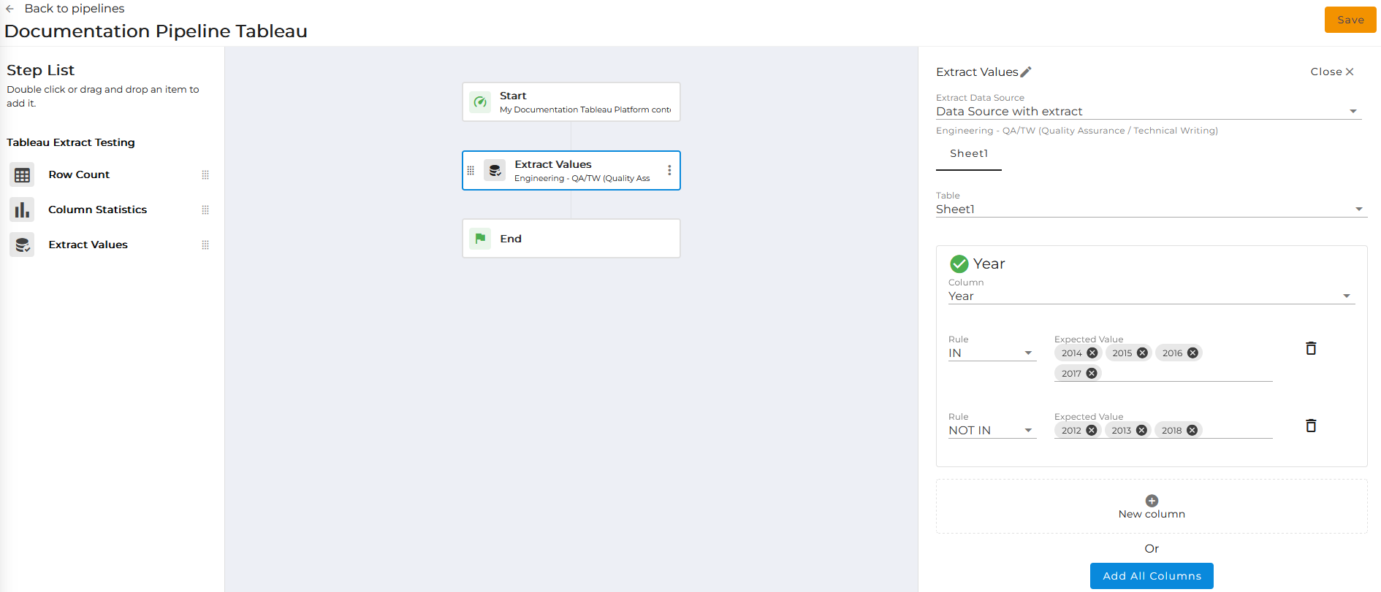
Task: Click the Start step gauge icon
Action: pyautogui.click(x=480, y=102)
